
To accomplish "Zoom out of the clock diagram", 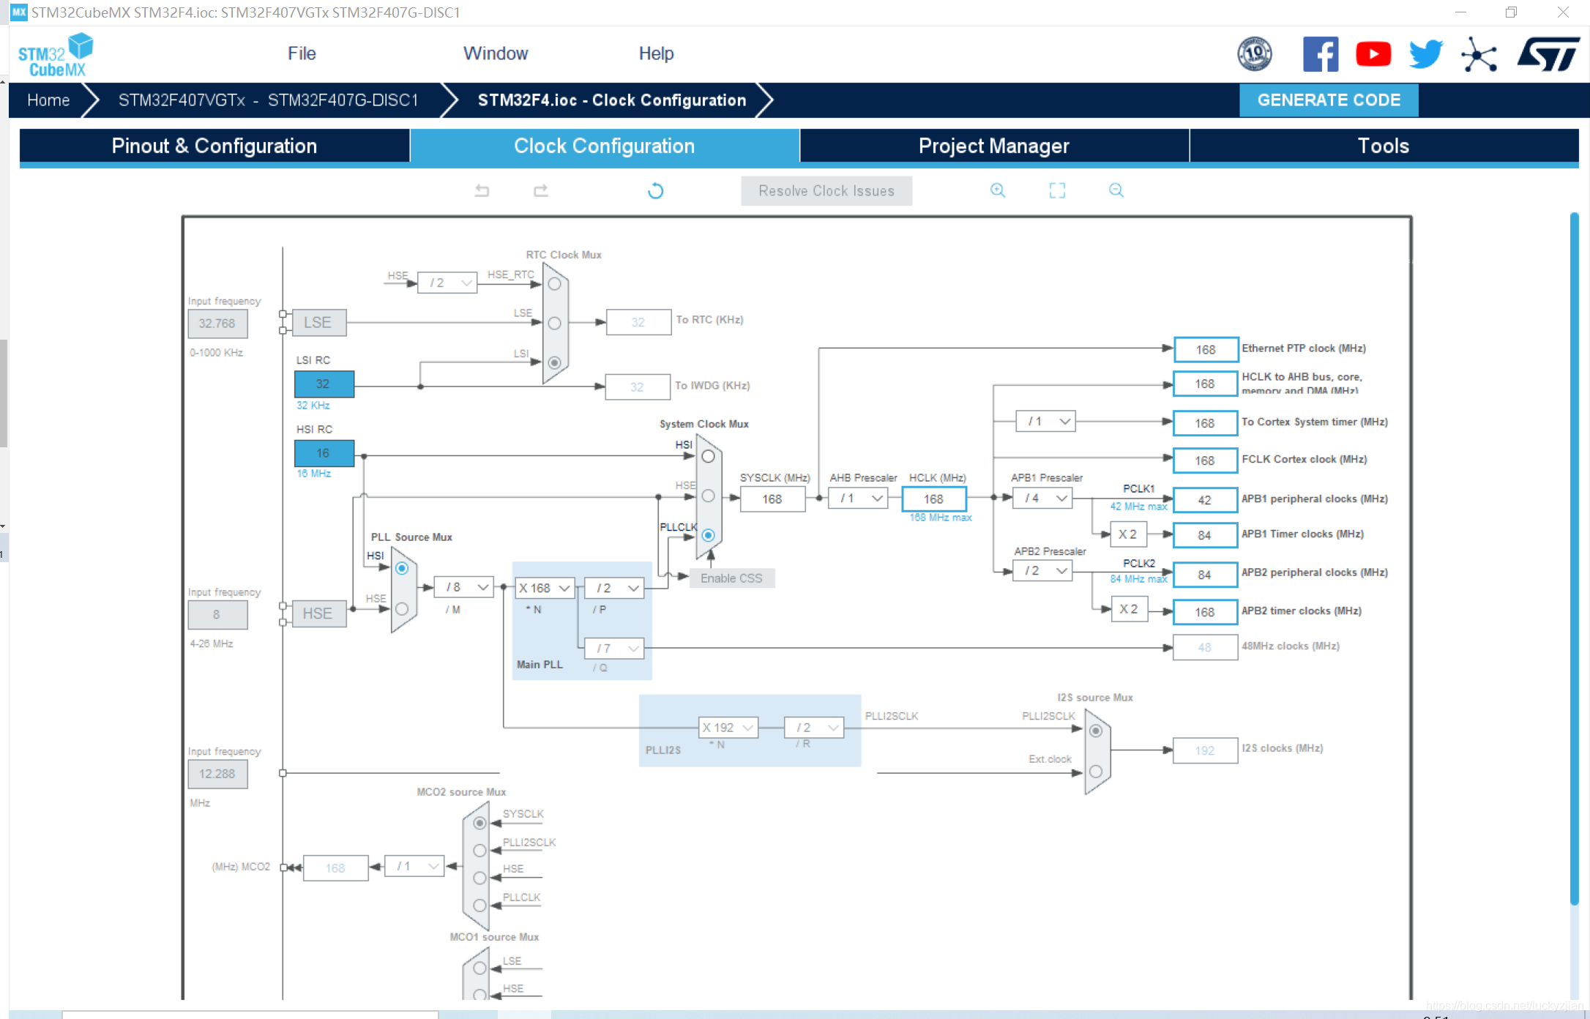I will (x=1116, y=191).
